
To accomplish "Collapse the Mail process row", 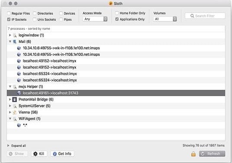I will [x=10, y=42].
